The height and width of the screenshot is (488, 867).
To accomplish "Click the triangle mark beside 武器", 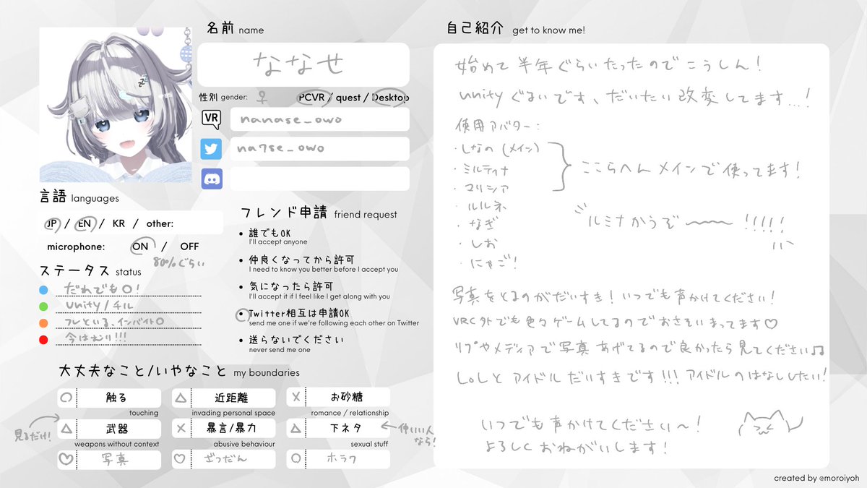I will 66,429.
